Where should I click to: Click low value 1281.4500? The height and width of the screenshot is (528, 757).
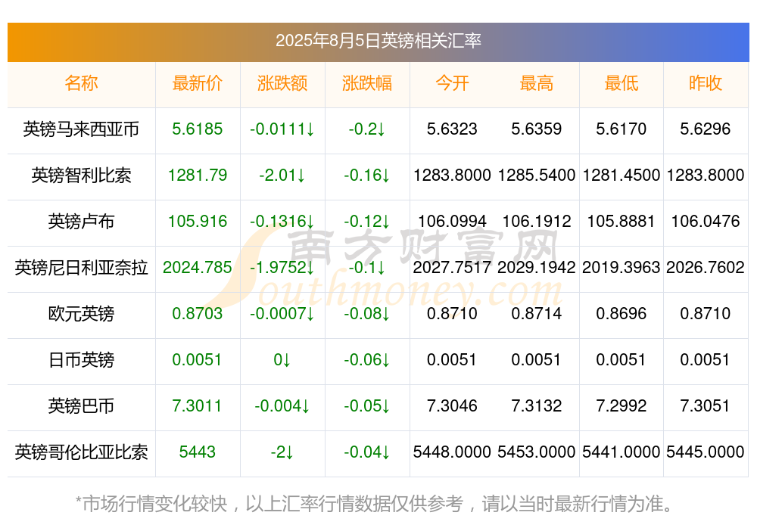tap(621, 175)
